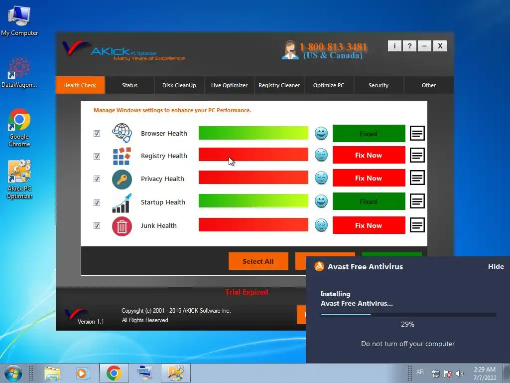Click the Avast install progress bar
This screenshot has height=383, width=510.
[x=408, y=315]
